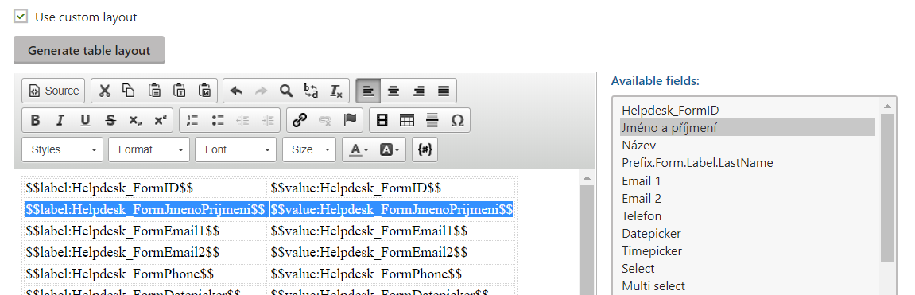Insert special character Omega icon

coord(458,120)
